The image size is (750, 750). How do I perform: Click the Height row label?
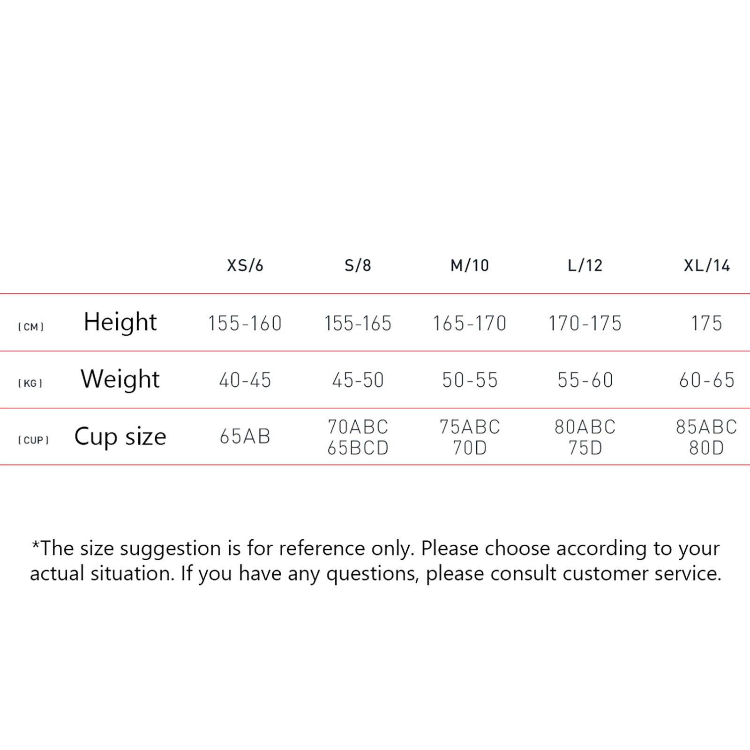[x=120, y=322]
